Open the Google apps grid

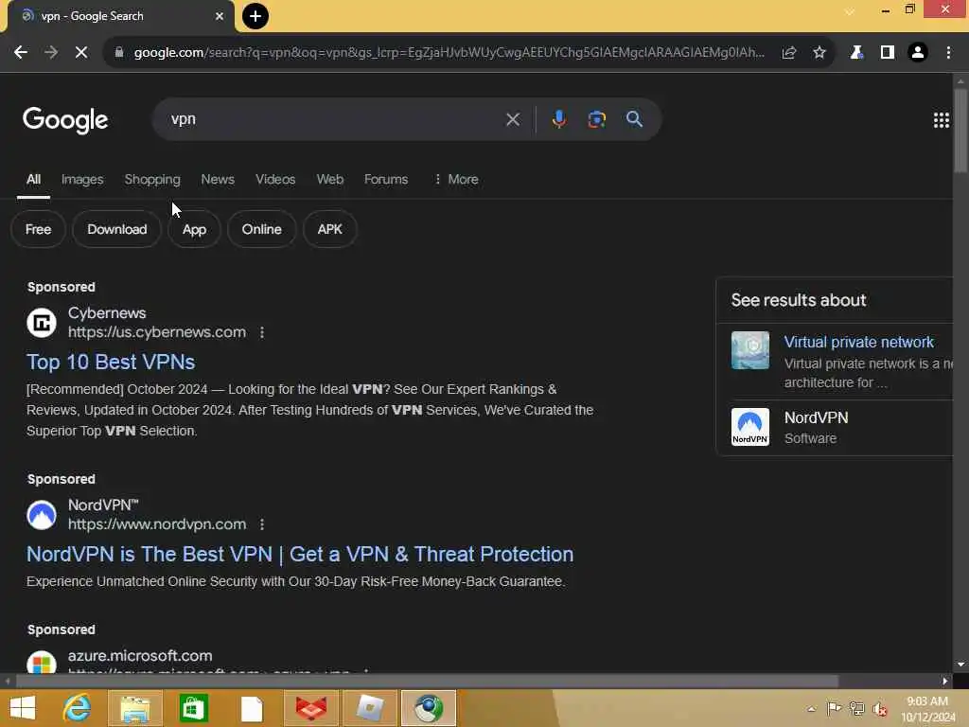942,120
